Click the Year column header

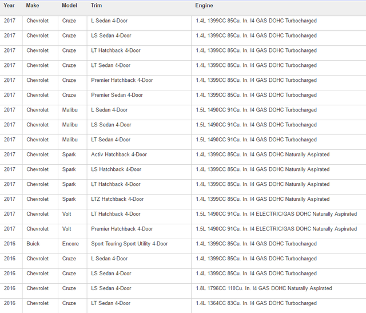click(x=9, y=5)
